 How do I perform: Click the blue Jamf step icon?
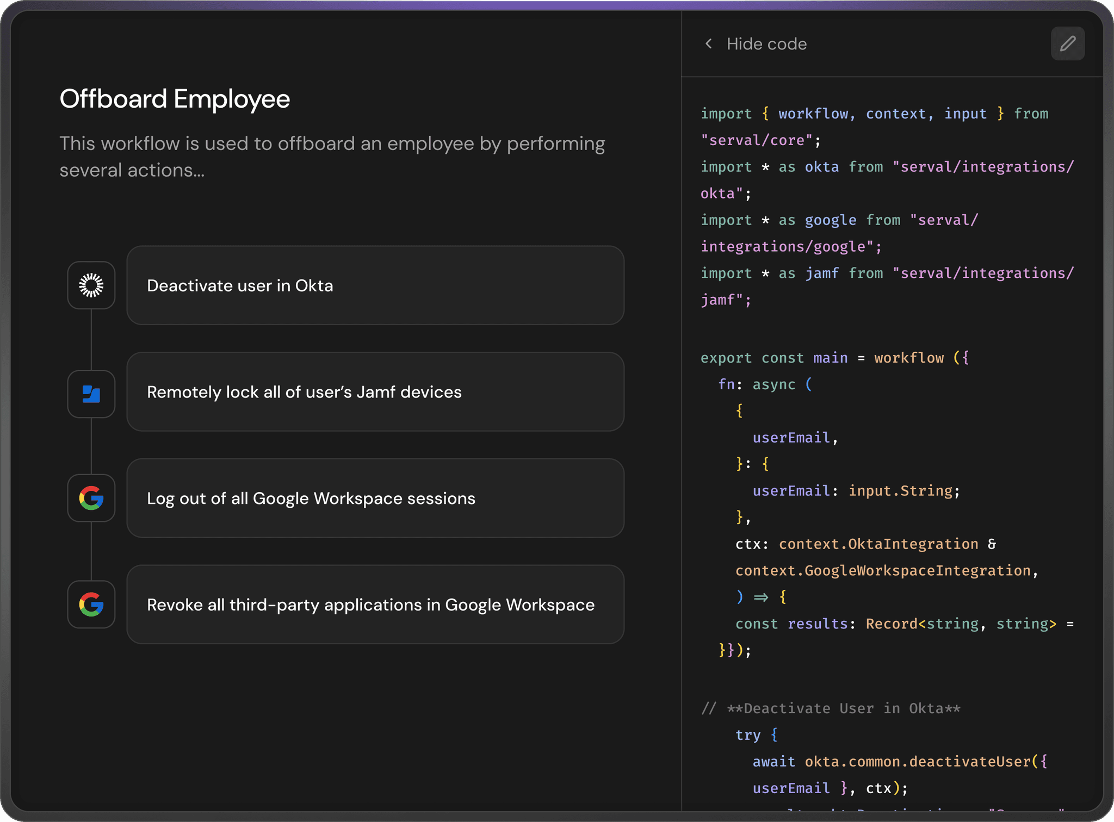coord(91,394)
